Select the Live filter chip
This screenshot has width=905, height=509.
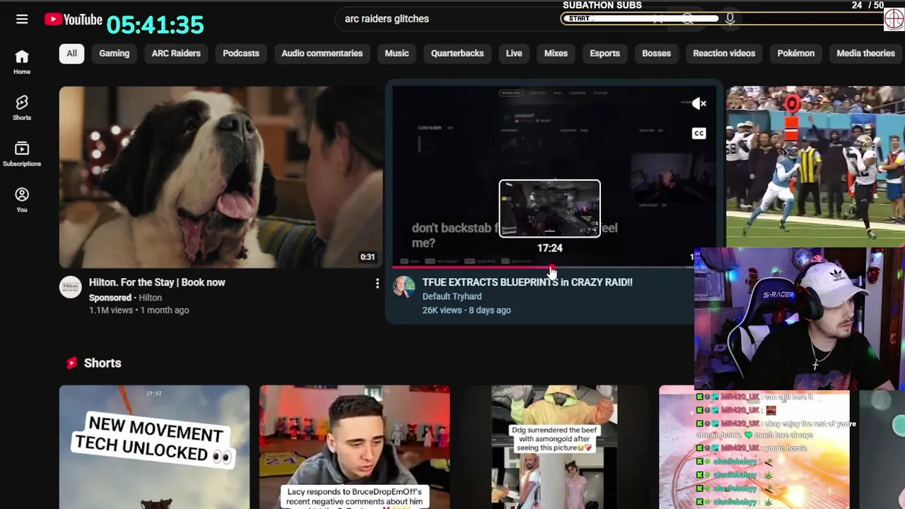(x=514, y=53)
